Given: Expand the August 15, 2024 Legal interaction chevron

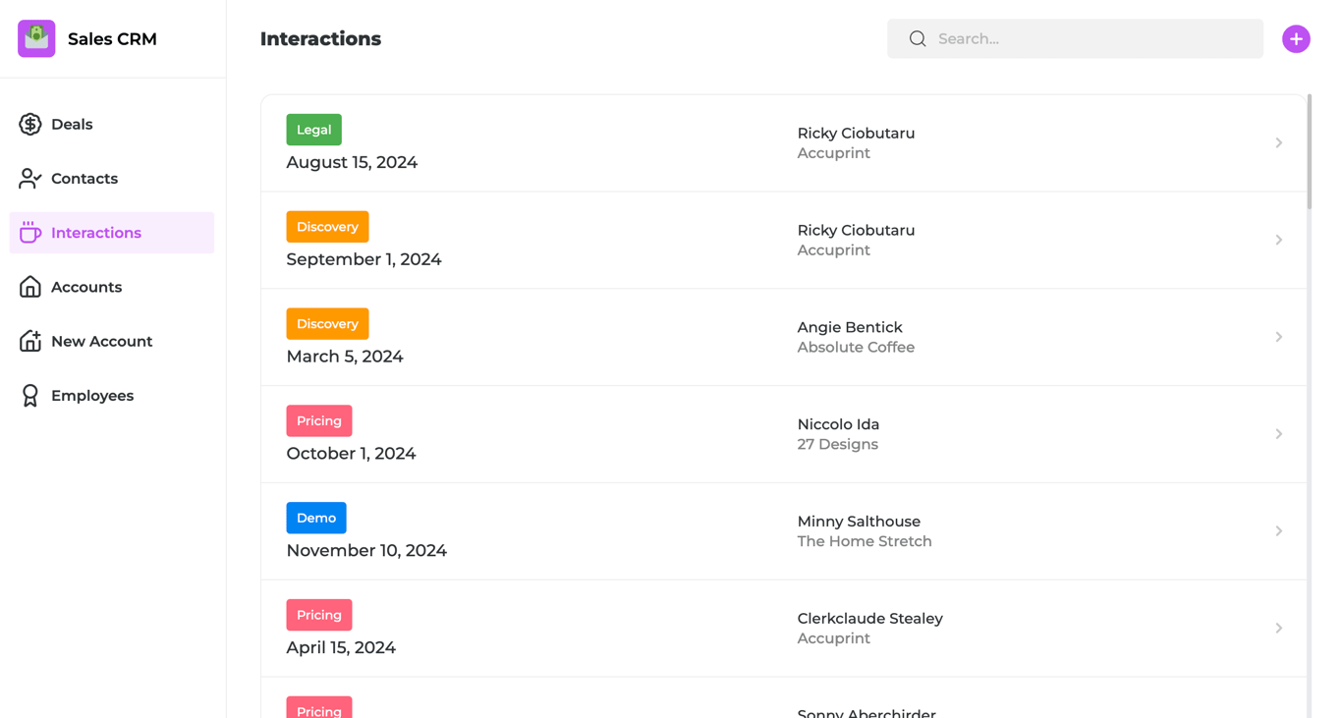Looking at the screenshot, I should 1278,143.
